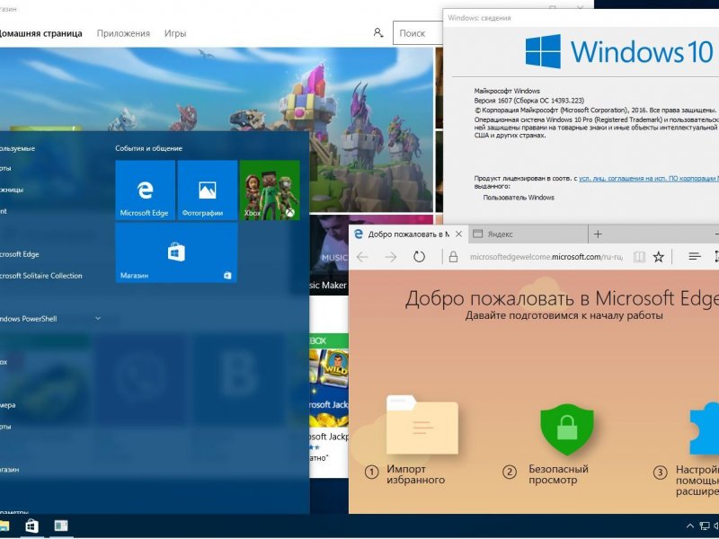719x539 pixels.
Task: Open the license agreement link in Windows: сведения
Action: click(x=648, y=178)
